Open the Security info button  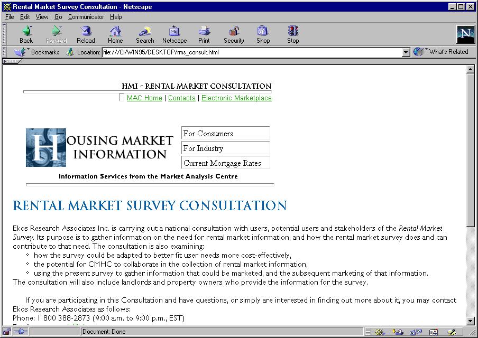(x=234, y=34)
